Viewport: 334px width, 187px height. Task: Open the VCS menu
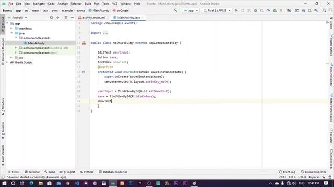pos(115,4)
